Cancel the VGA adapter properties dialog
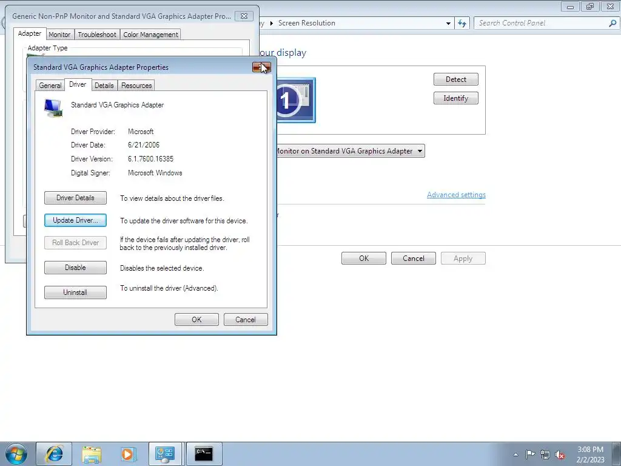 click(x=246, y=320)
